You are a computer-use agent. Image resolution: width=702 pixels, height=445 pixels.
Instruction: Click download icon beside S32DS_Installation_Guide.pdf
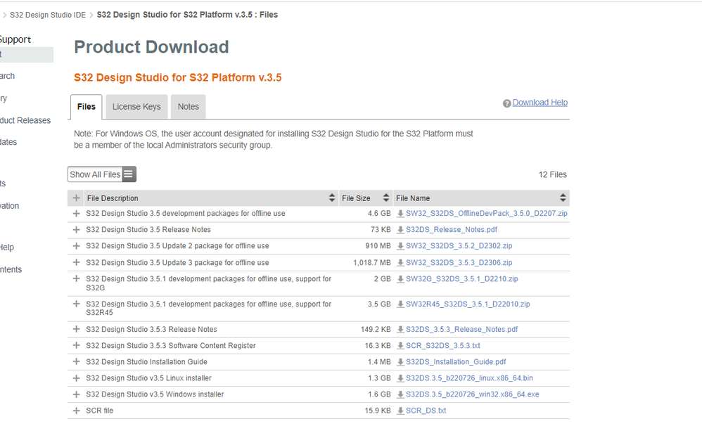pos(398,361)
